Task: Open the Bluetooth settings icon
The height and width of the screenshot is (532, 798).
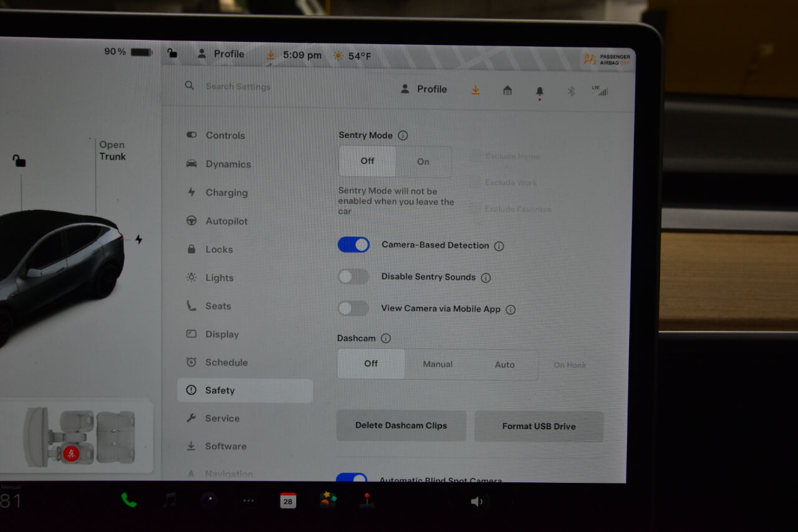Action: click(570, 91)
